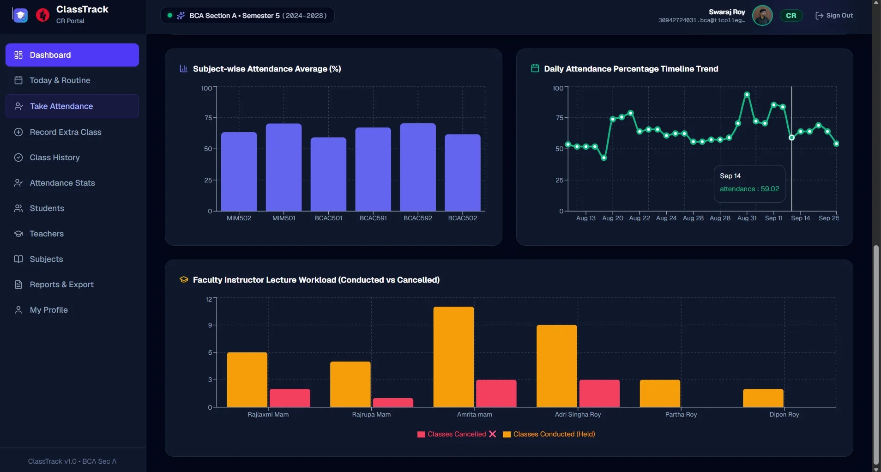
Task: Toggle Classes Cancelled legend entry
Action: 457,434
